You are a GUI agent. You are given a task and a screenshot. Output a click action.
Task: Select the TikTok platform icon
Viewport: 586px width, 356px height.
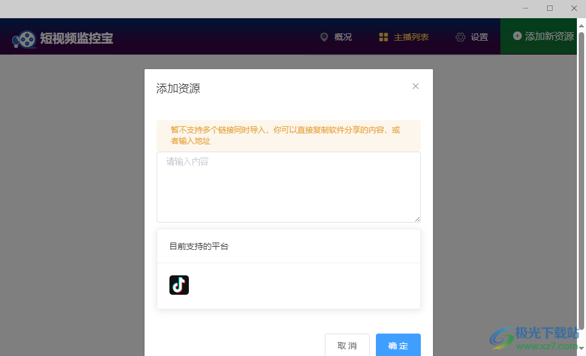(179, 285)
